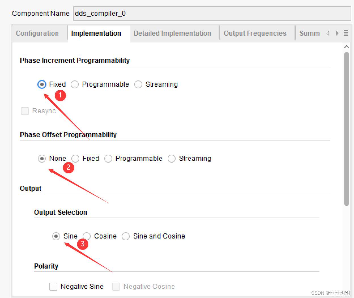Select Streaming phase increment option
Image resolution: width=354 pixels, height=298 pixels.
point(138,84)
